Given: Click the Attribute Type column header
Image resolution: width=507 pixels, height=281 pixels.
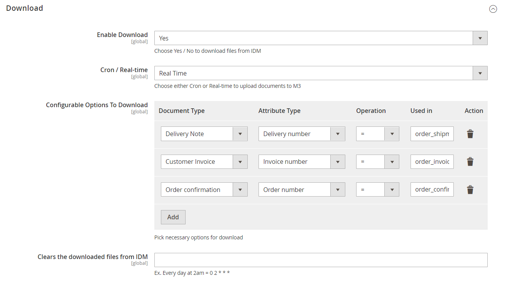Looking at the screenshot, I should (279, 111).
